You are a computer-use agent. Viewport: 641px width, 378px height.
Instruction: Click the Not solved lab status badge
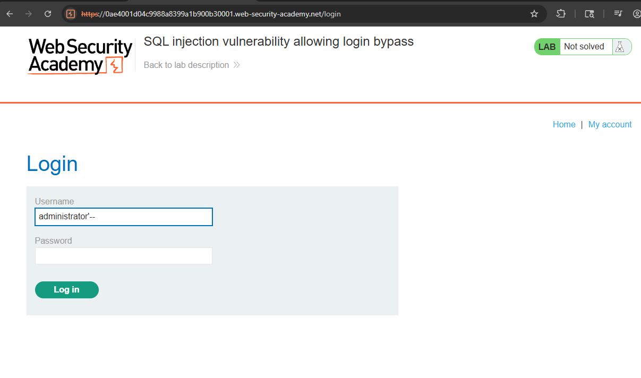coord(584,47)
